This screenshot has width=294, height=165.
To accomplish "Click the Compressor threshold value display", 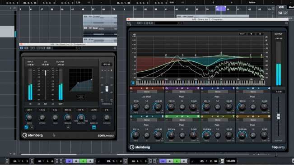I will [x=107, y=64].
